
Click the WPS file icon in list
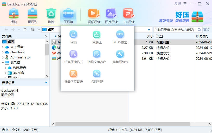point(54,53)
